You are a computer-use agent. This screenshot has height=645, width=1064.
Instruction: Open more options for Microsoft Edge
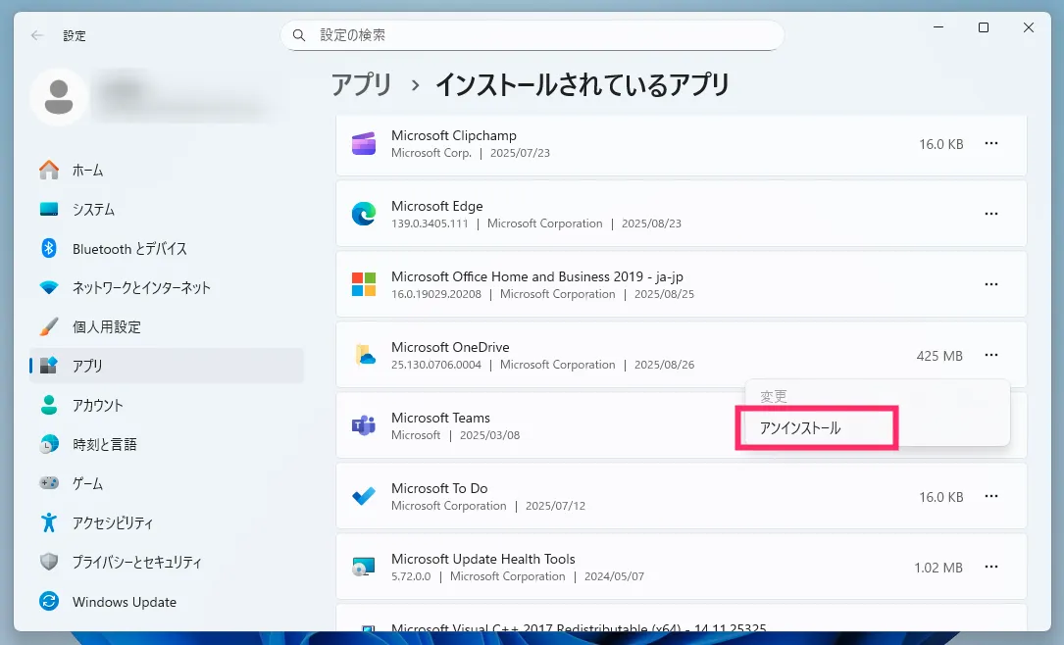point(991,215)
